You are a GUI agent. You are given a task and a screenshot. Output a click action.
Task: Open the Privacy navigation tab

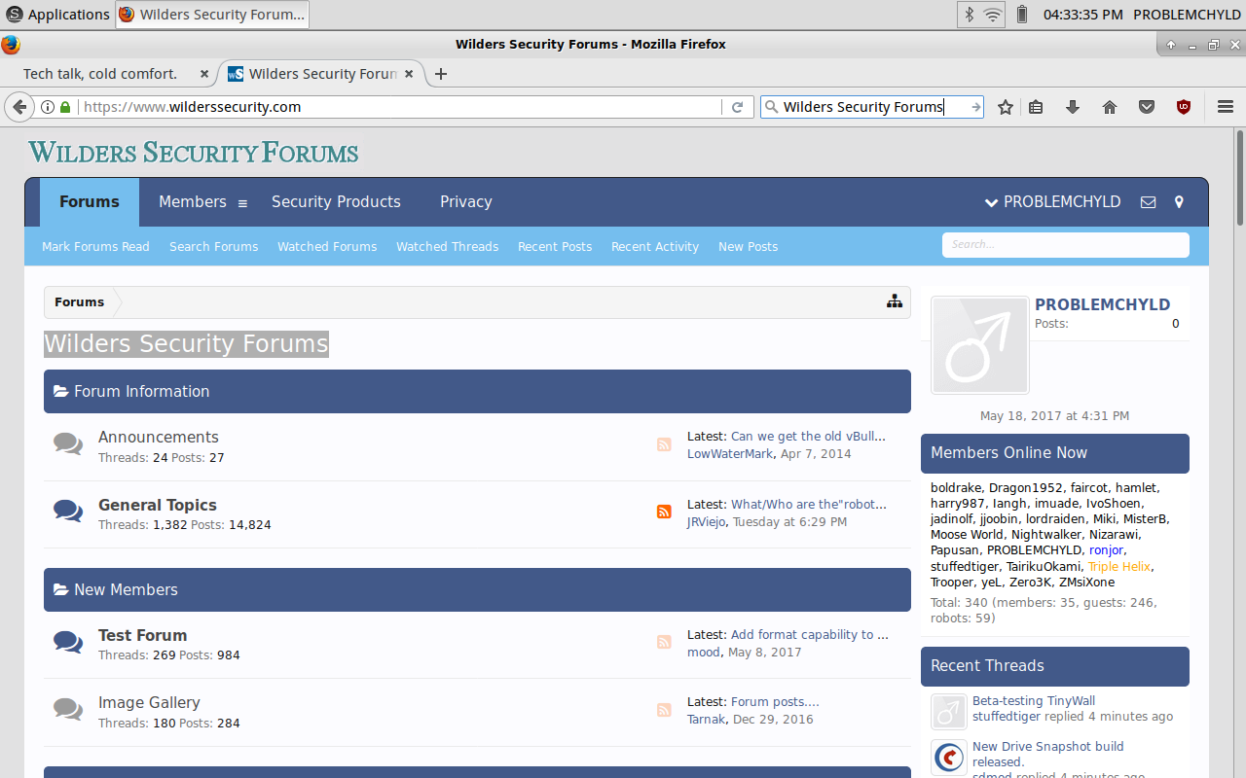click(x=466, y=202)
